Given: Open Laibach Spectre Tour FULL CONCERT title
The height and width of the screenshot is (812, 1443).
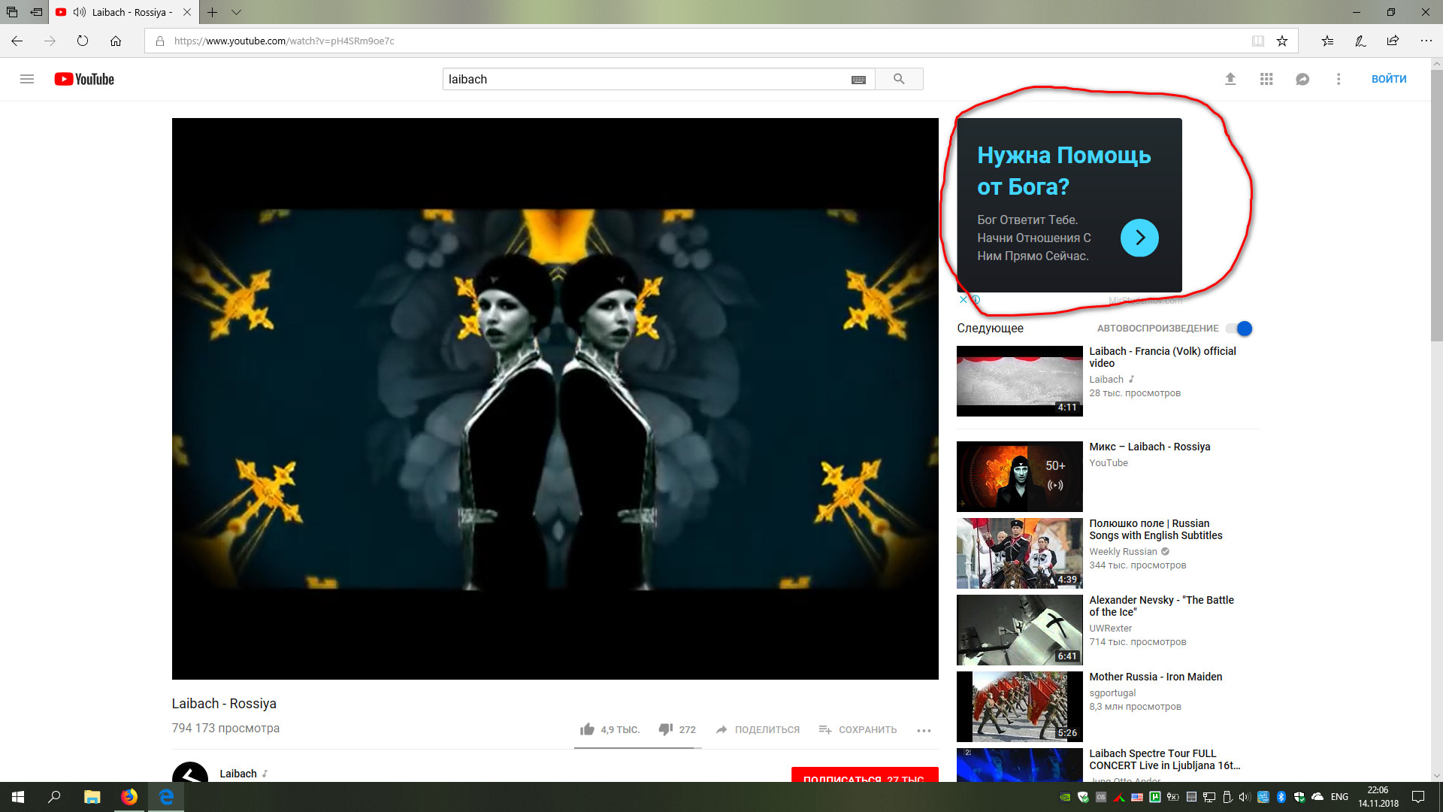Looking at the screenshot, I should click(x=1165, y=759).
